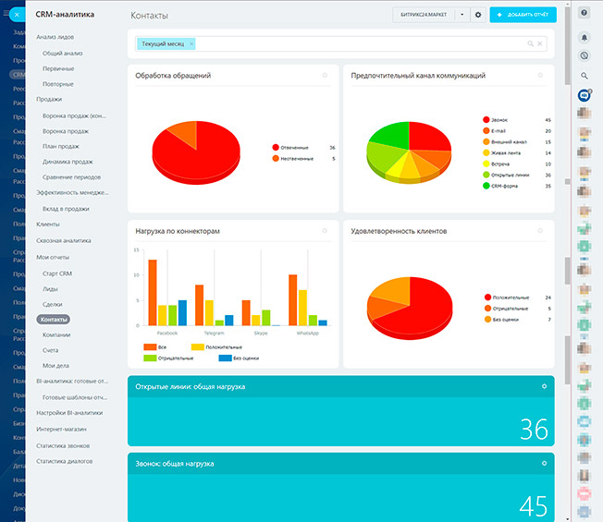603x522 pixels.
Task: Click the magnifier icon in right sidebar
Action: tap(585, 76)
